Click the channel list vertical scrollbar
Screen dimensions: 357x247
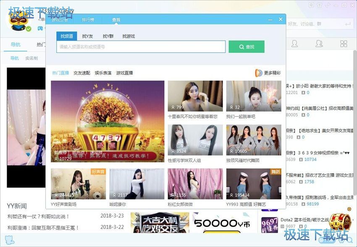[355, 123]
